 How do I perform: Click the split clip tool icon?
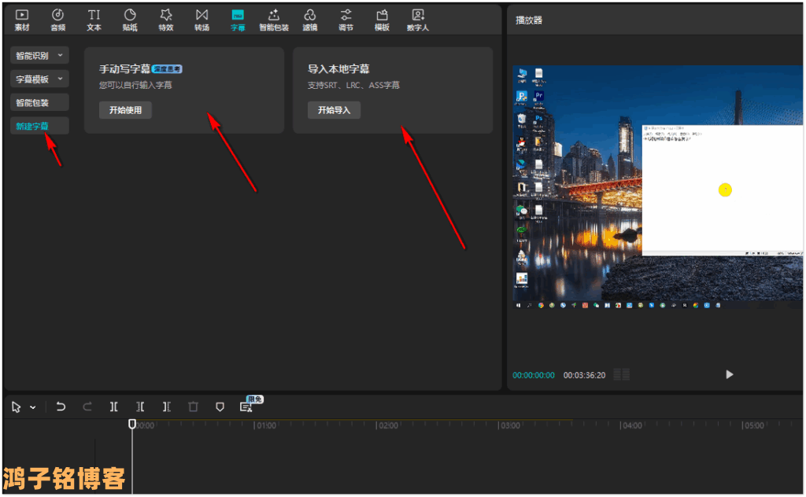click(x=114, y=407)
